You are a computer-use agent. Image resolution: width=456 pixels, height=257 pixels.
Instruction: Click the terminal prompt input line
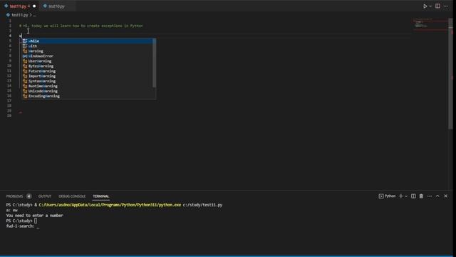point(21,221)
